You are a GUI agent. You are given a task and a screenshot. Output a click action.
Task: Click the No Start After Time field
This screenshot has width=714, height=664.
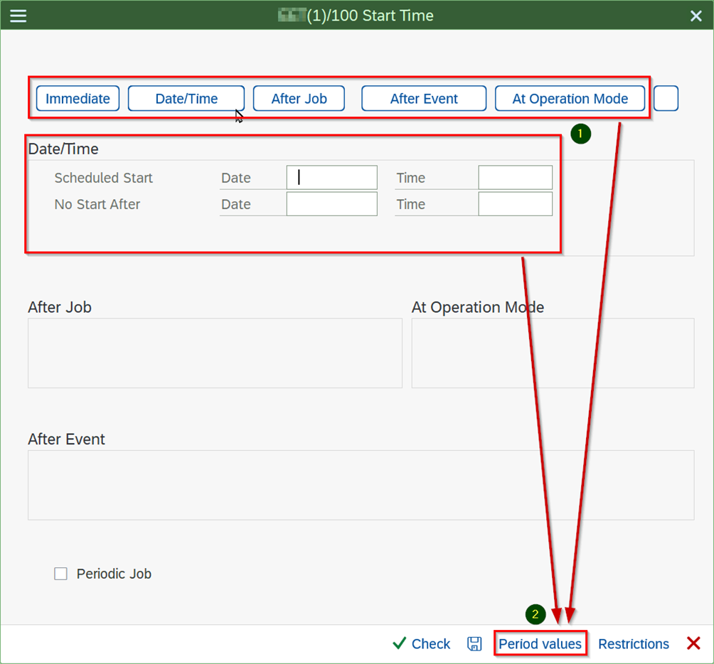tap(515, 204)
